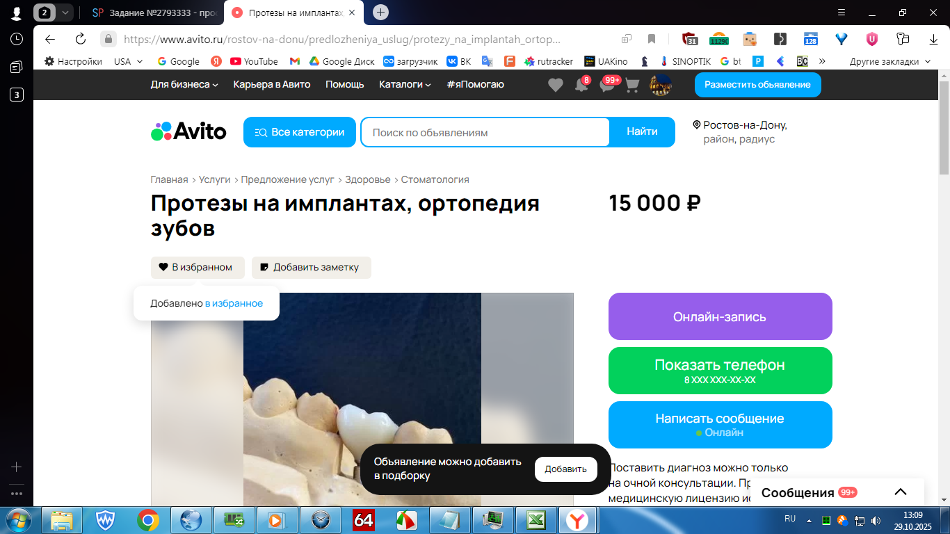Open VK bookmark

click(459, 61)
